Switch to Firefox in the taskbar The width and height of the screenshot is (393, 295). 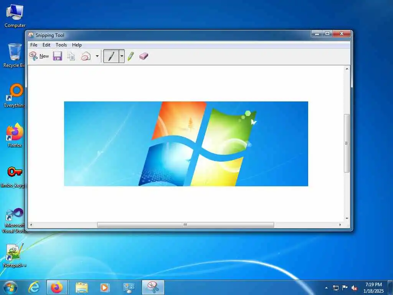(57, 287)
